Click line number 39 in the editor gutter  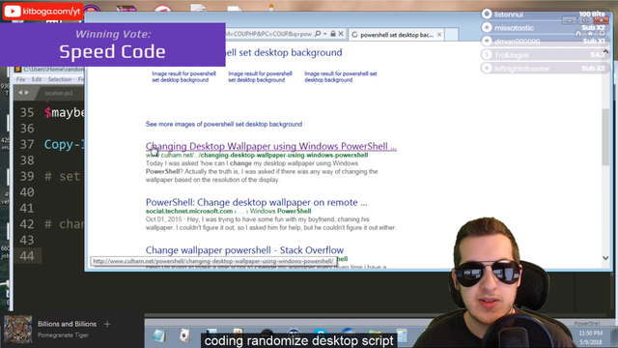tap(27, 176)
